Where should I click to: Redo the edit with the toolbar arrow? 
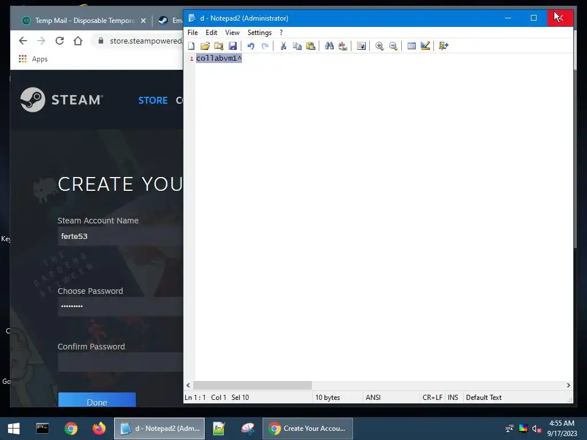(265, 46)
